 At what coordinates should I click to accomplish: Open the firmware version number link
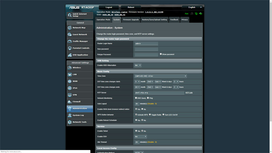154,12
